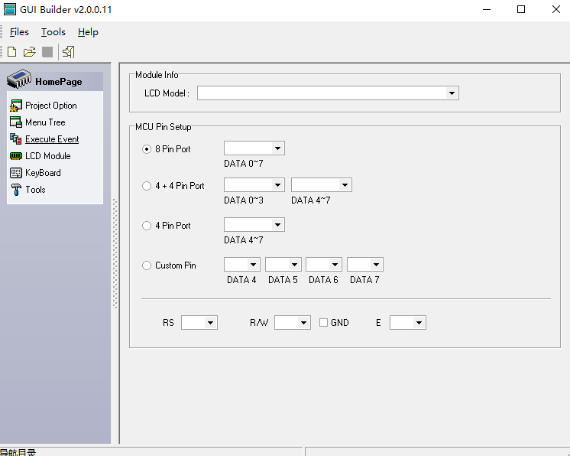Open the Files menu
570x456 pixels.
19,32
